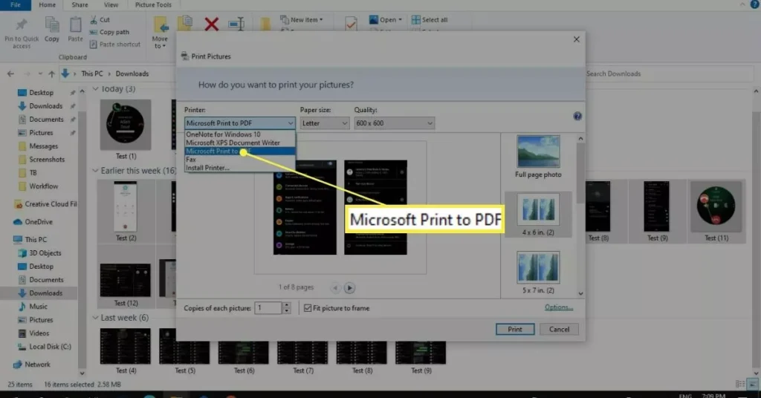Select Screenshots folder in Quick access
Viewport: 761px width, 398px height.
tap(42, 160)
